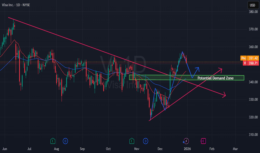Image resolution: width=260 pixels, height=153 pixels.
Task: Click the Dec label on time axis
Action: 160,149
